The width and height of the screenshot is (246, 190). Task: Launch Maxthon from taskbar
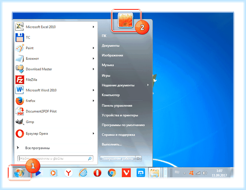pos(141,173)
